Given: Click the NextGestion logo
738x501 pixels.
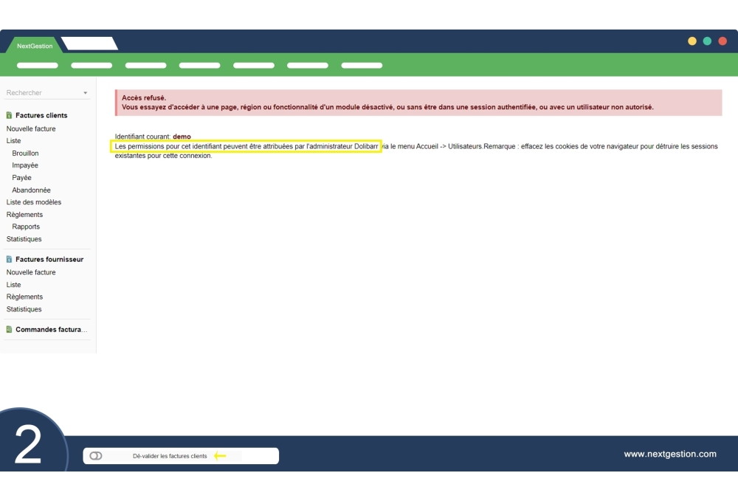Looking at the screenshot, I should pyautogui.click(x=33, y=45).
